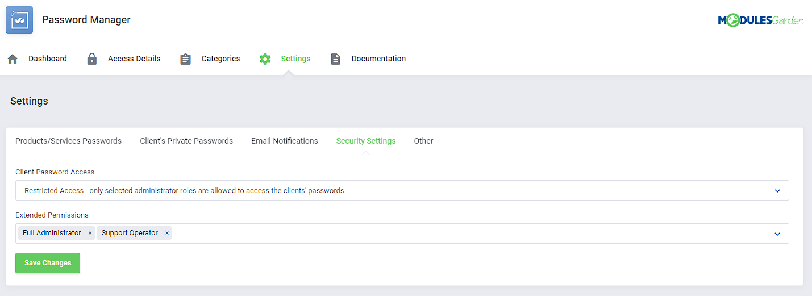Remove the Support Operator tag
Viewport: 812px width, 296px height.
pos(166,233)
